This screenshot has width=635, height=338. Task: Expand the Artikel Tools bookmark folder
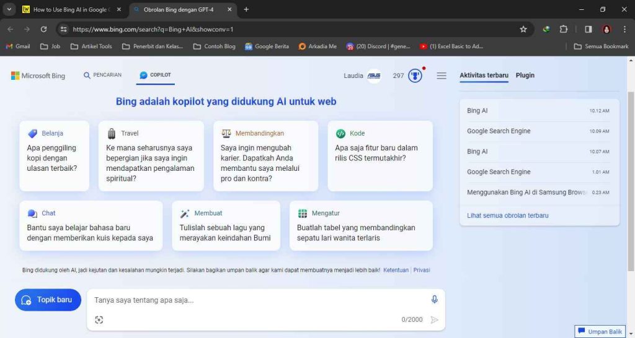click(x=91, y=46)
